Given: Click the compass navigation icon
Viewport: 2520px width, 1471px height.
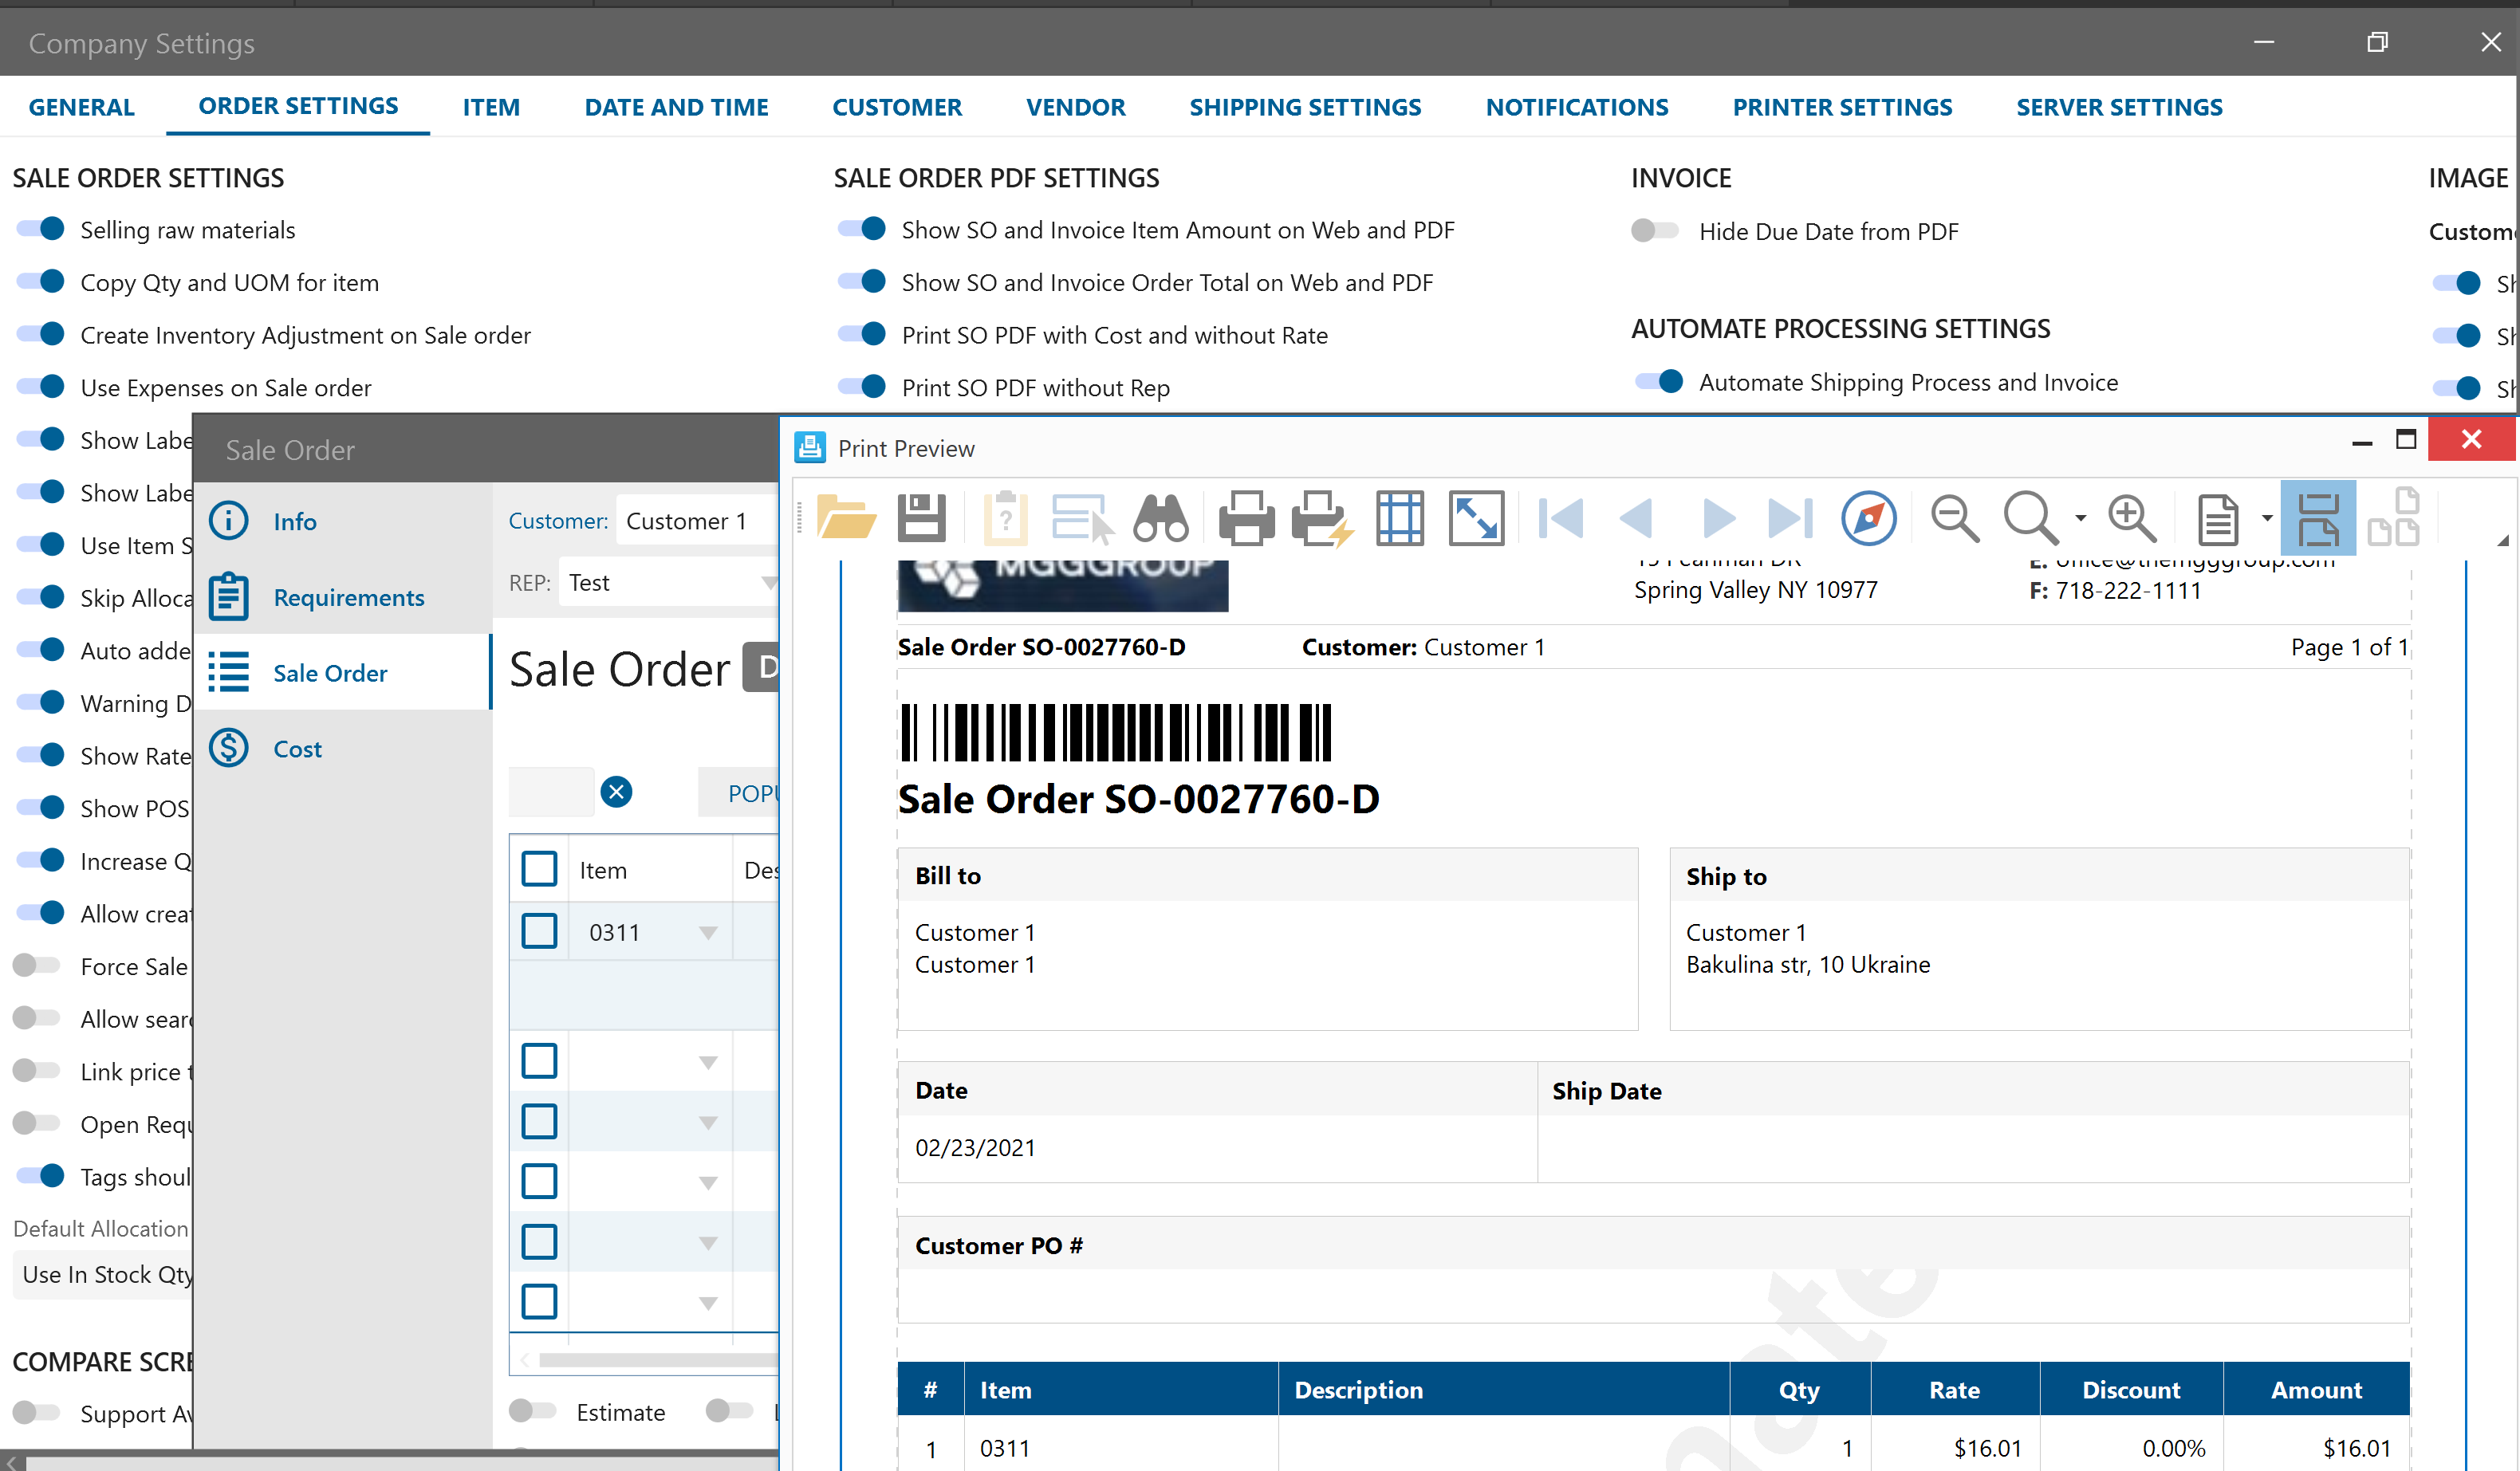Looking at the screenshot, I should point(1868,517).
